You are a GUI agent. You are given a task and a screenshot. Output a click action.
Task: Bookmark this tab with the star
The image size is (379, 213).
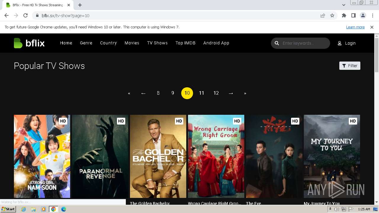[332, 16]
